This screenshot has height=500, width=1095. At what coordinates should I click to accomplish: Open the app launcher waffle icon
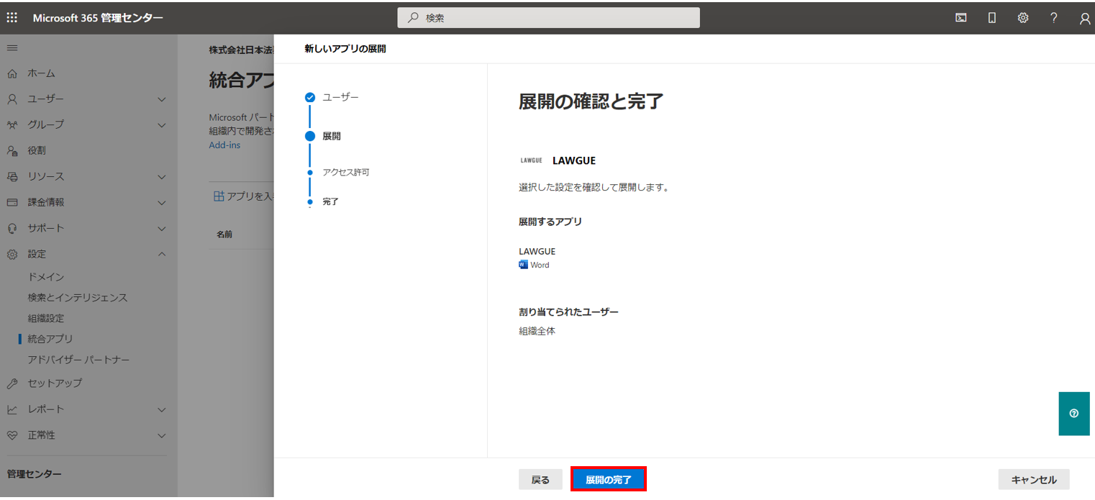point(12,18)
